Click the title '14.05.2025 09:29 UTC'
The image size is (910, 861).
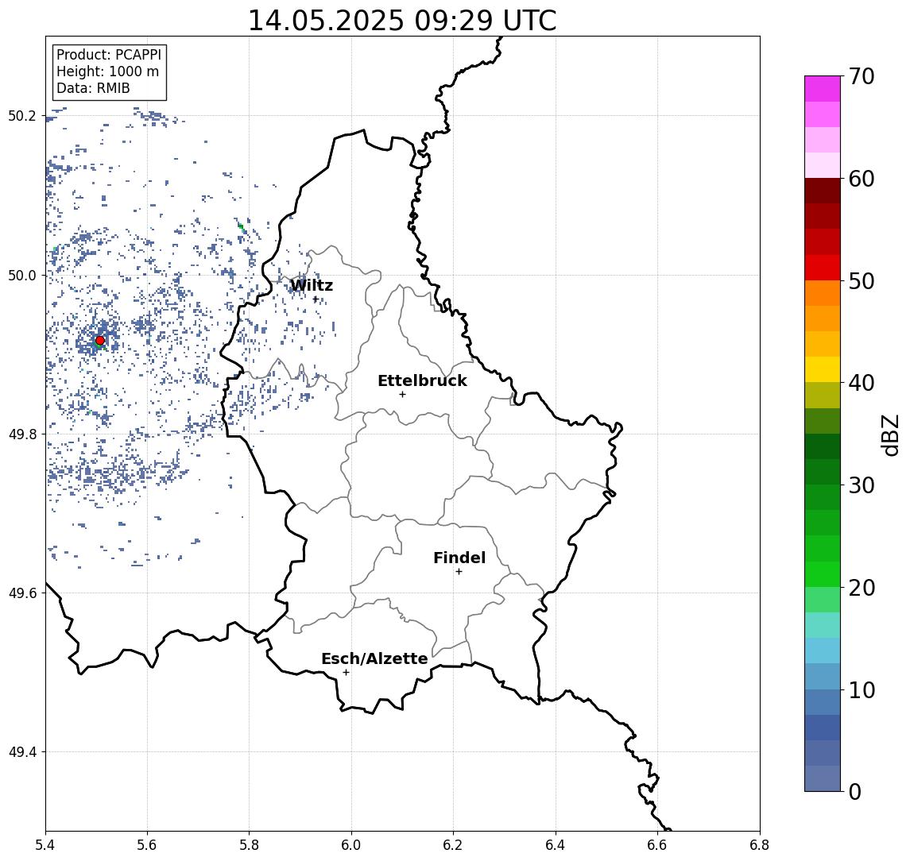(402, 21)
